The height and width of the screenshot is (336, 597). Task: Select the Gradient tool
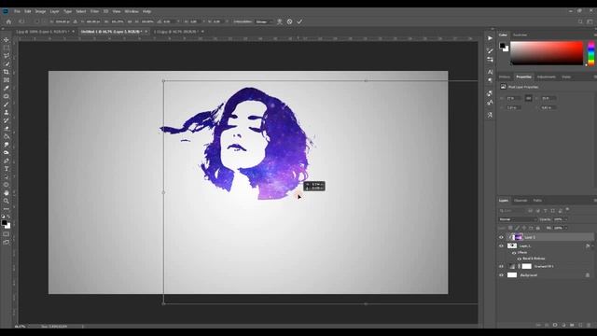coord(7,136)
